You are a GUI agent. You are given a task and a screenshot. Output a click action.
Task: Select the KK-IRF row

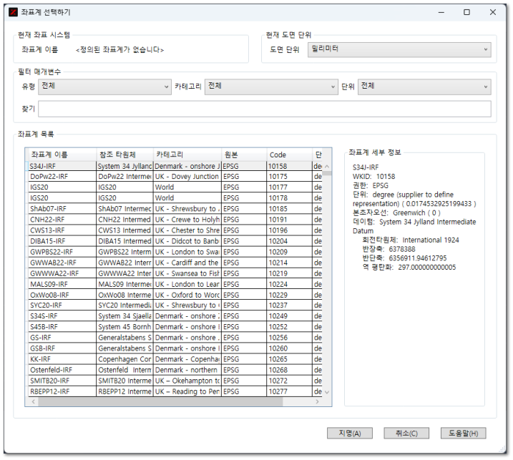coord(175,359)
